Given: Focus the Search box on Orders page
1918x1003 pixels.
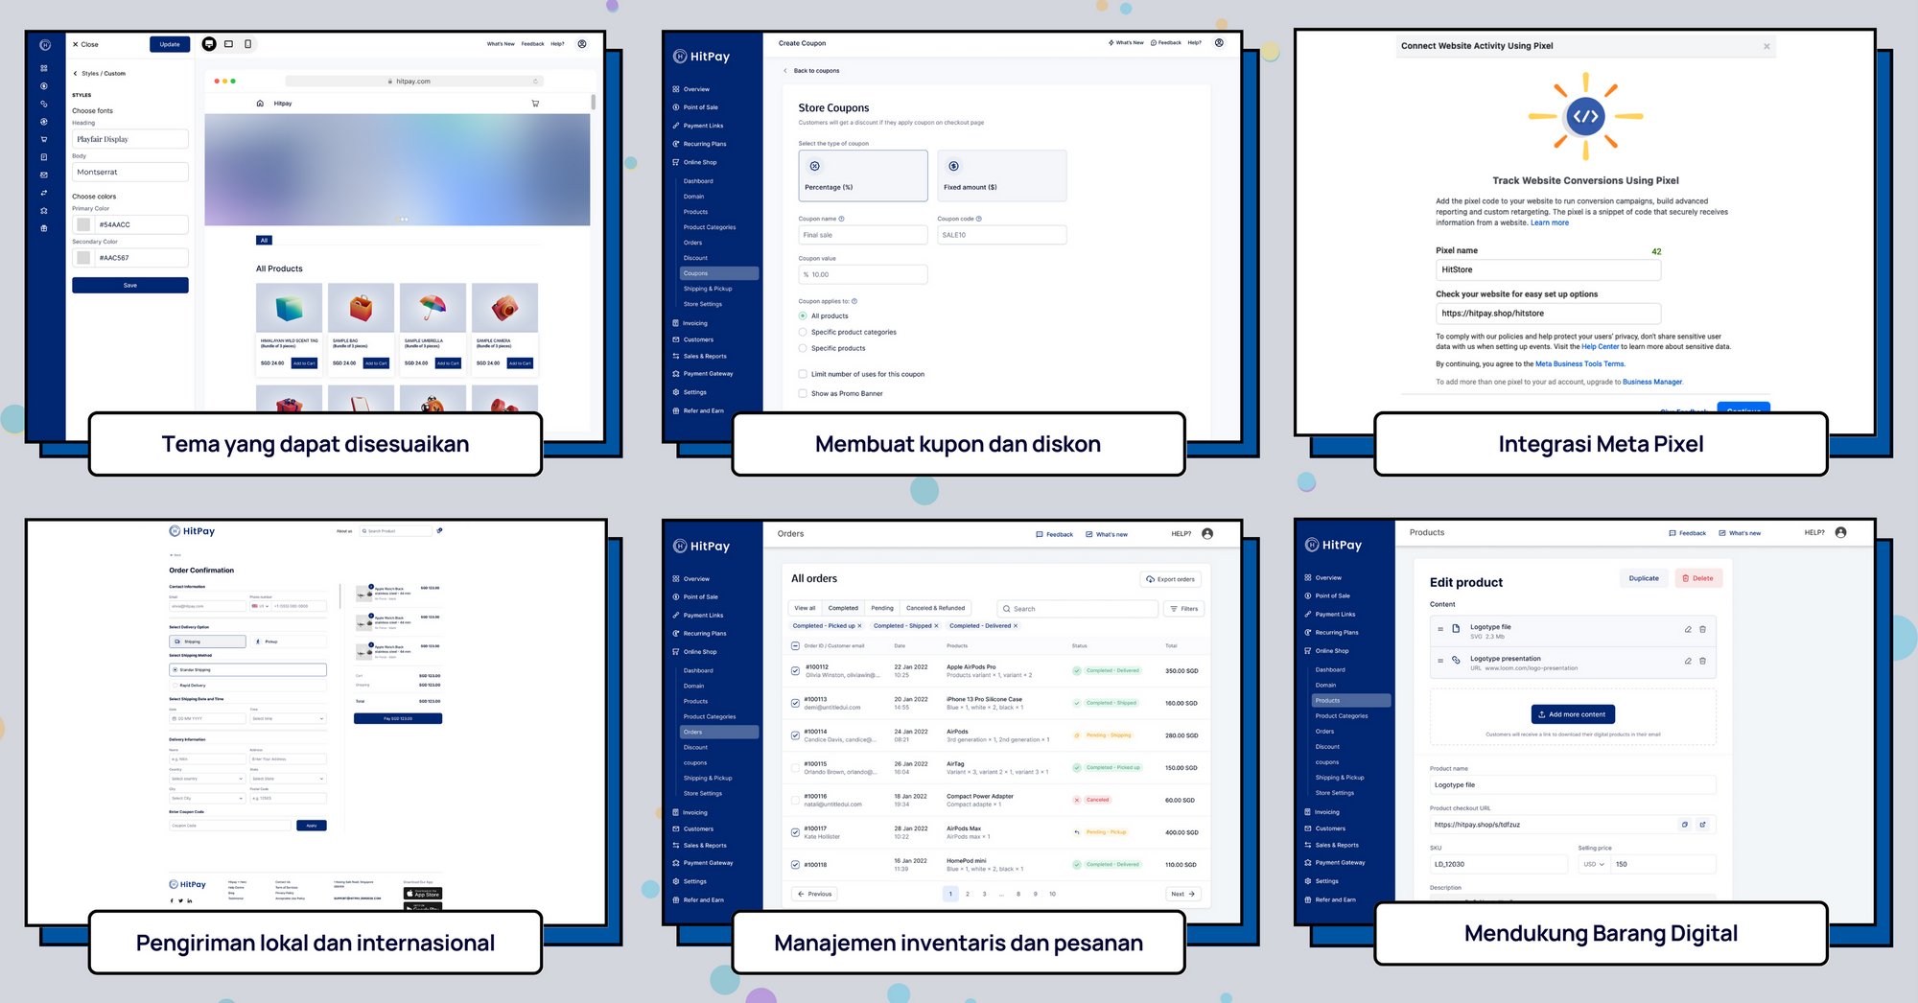Looking at the screenshot, I should (x=1078, y=609).
